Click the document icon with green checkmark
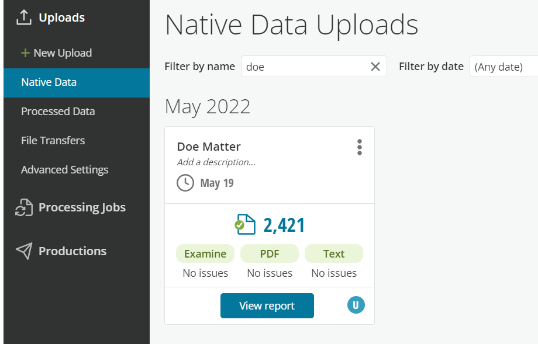The height and width of the screenshot is (344, 538). click(245, 224)
